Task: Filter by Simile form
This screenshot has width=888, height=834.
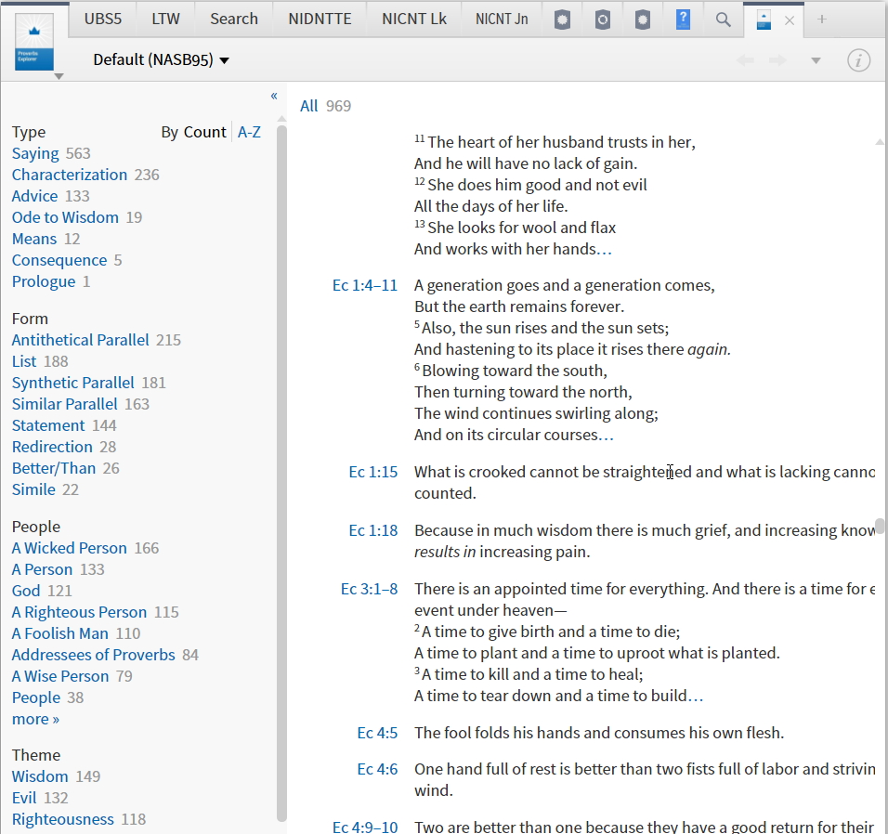Action: pos(33,489)
